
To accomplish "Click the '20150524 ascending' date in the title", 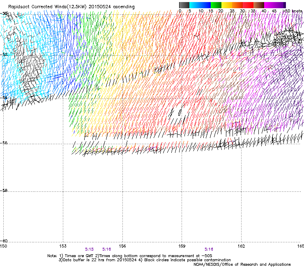I will (112, 7).
